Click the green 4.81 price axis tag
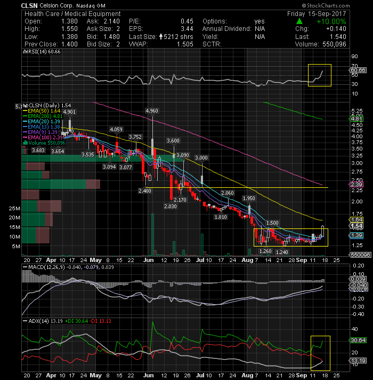Image resolution: width=373 pixels, height=380 pixels. click(356, 118)
